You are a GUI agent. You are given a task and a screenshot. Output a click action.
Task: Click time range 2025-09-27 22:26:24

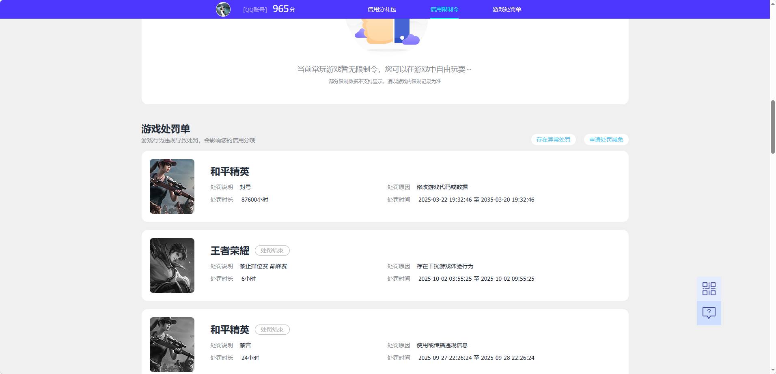476,358
